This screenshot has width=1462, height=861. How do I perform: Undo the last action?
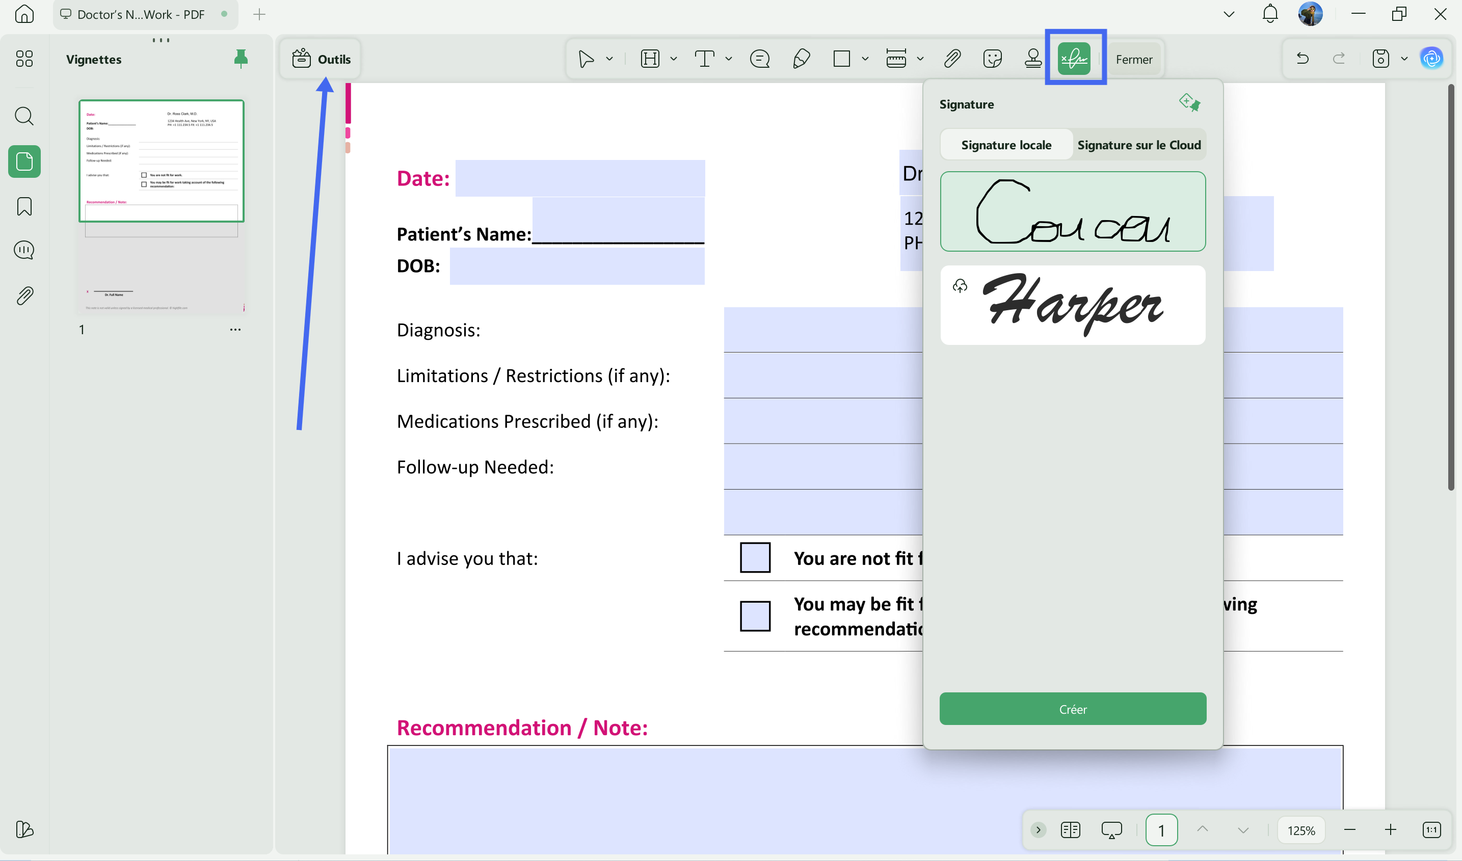pos(1302,59)
